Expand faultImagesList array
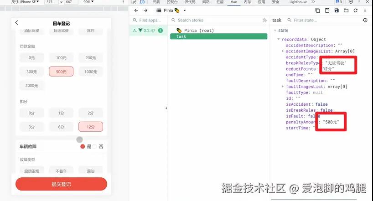373x201 pixels. click(x=283, y=87)
